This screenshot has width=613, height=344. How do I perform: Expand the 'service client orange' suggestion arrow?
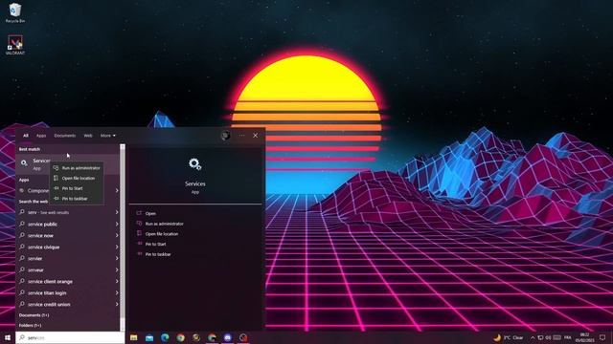coord(117,281)
